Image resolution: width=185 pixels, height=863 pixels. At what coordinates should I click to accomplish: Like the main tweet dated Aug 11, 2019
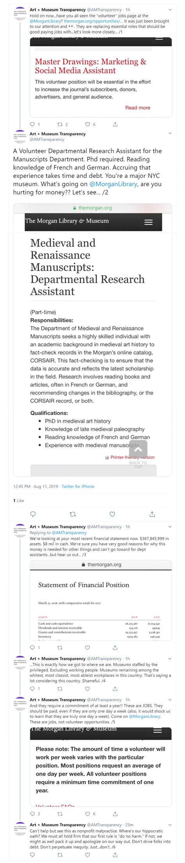pos(112,514)
